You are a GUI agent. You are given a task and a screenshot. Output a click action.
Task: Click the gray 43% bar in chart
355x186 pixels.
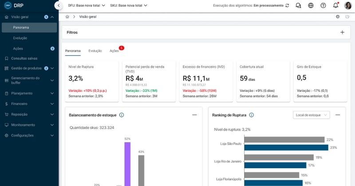pos(141,170)
